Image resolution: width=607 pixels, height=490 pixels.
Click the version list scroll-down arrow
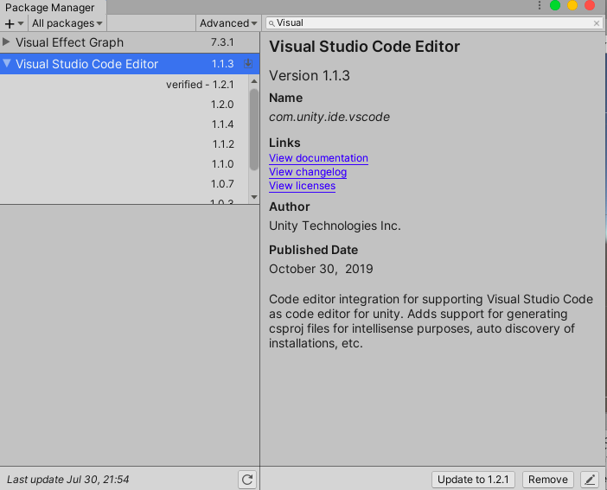tap(254, 197)
